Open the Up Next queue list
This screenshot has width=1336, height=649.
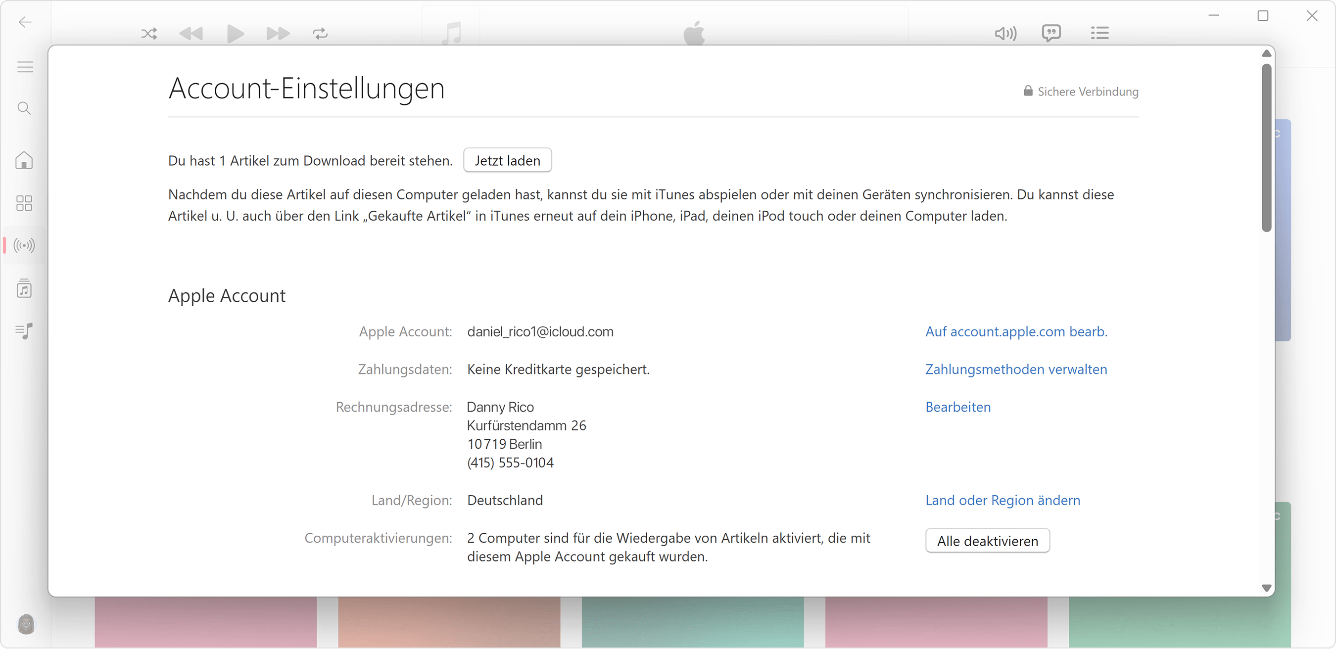[x=1100, y=33]
